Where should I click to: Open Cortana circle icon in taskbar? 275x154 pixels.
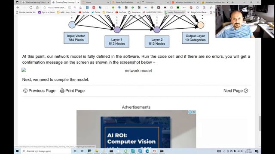[75, 151]
